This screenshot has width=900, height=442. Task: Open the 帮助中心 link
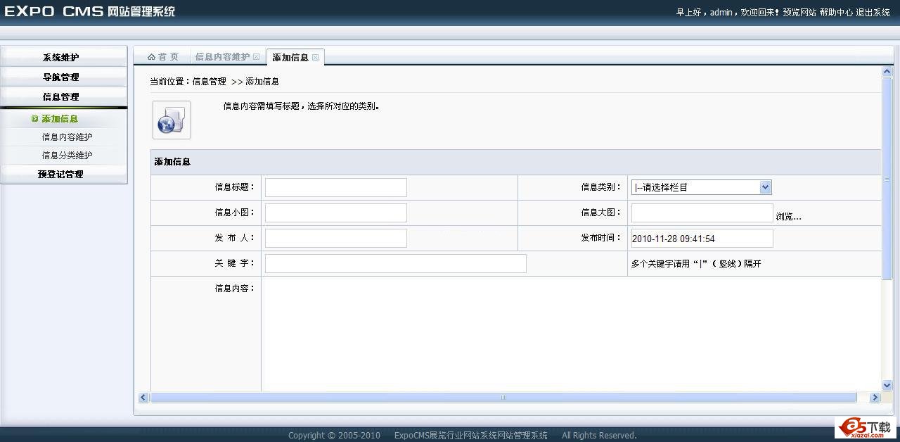(x=836, y=13)
